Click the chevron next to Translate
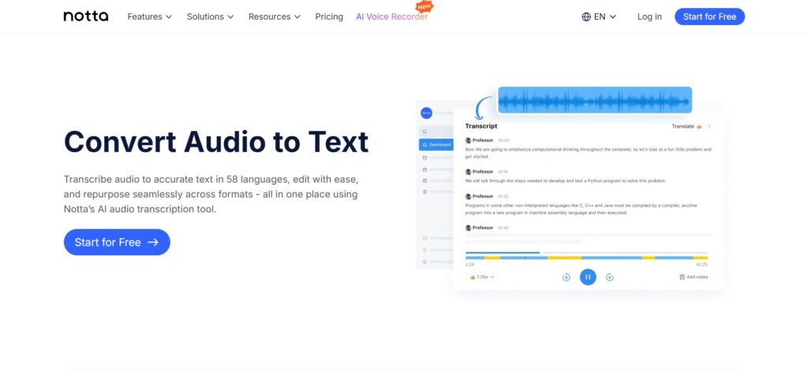This screenshot has height=369, width=808. pos(709,126)
